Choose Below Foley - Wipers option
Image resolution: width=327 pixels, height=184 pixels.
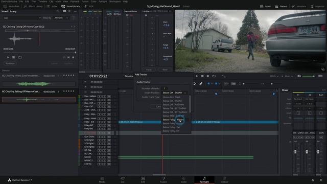[173, 120]
